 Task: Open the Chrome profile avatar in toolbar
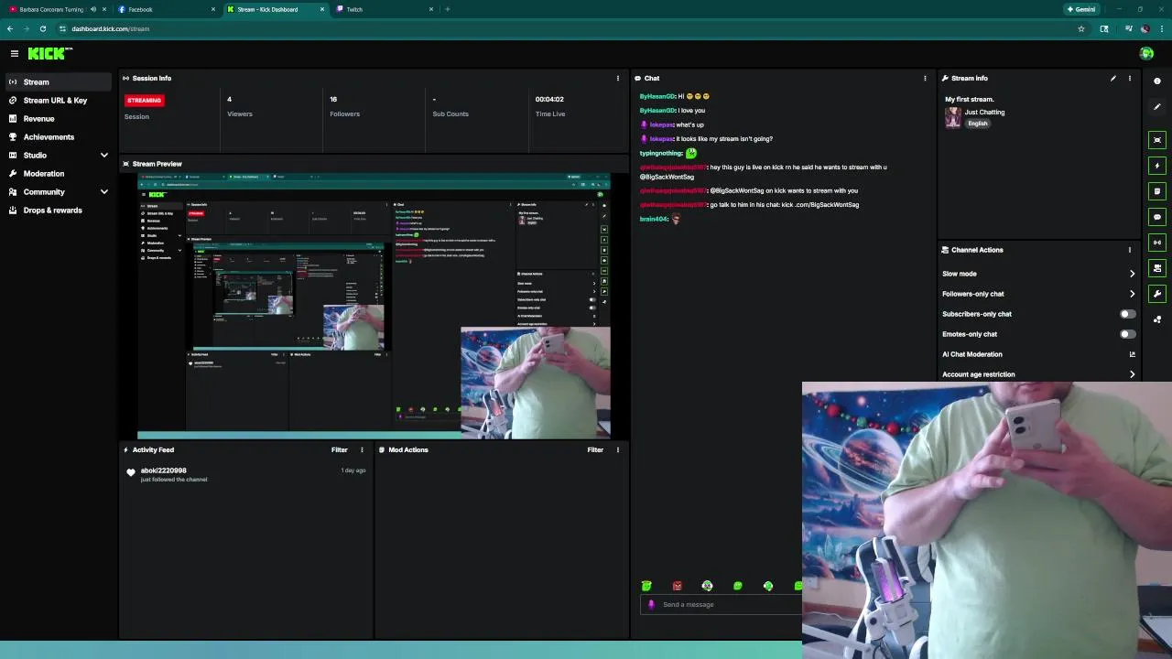(x=1145, y=28)
